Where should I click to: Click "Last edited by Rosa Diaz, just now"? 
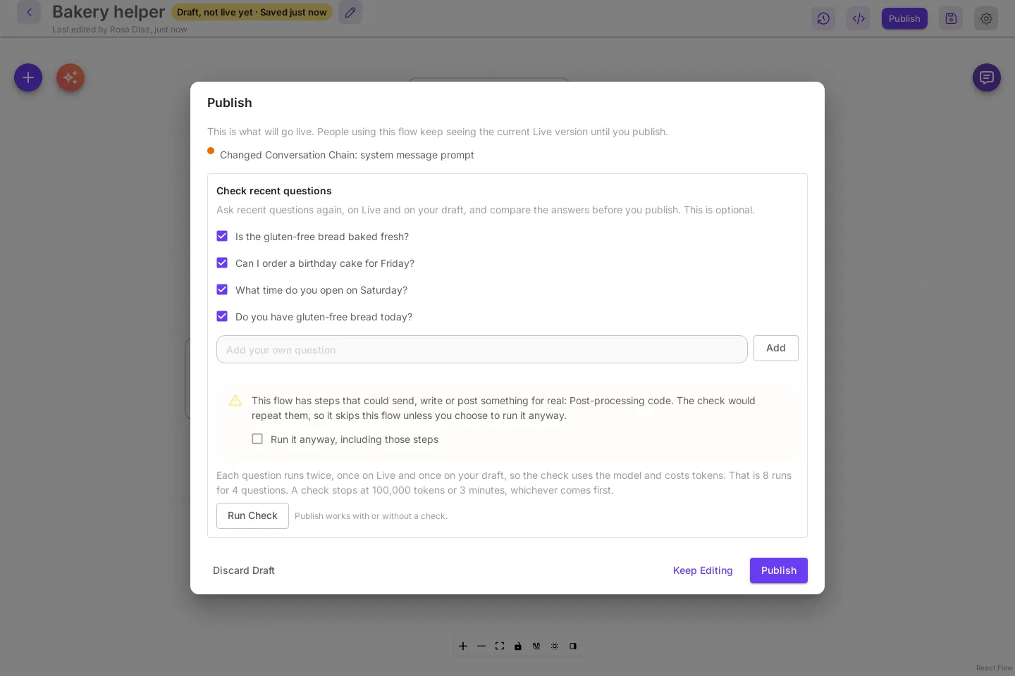point(120,30)
